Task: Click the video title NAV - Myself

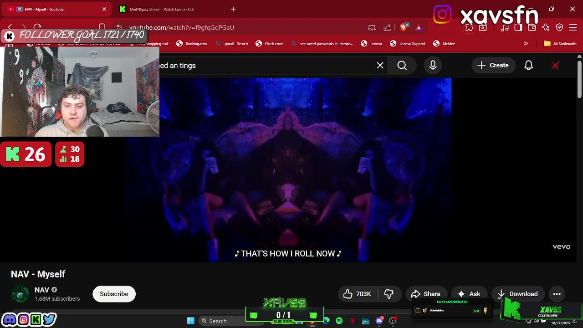Action: tap(38, 274)
